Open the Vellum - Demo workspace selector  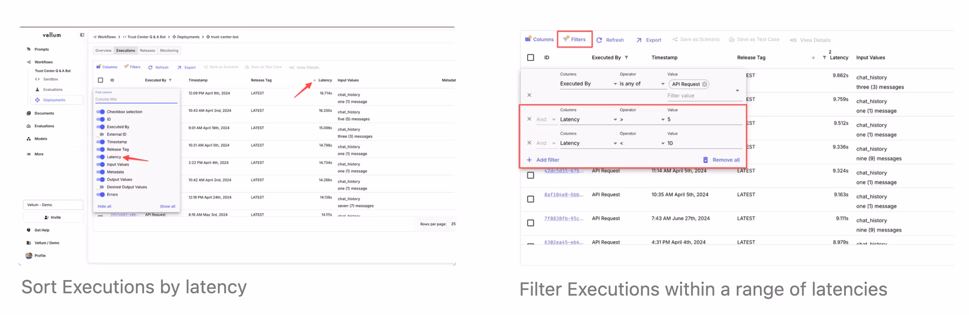(53, 205)
